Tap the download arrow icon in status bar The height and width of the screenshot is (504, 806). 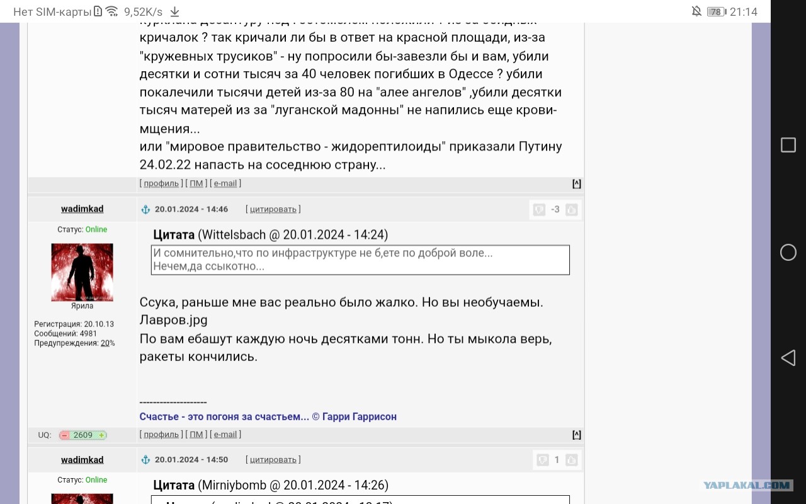click(175, 11)
